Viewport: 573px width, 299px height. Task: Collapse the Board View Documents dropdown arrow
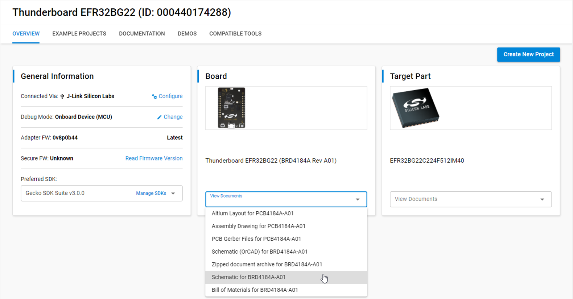358,199
